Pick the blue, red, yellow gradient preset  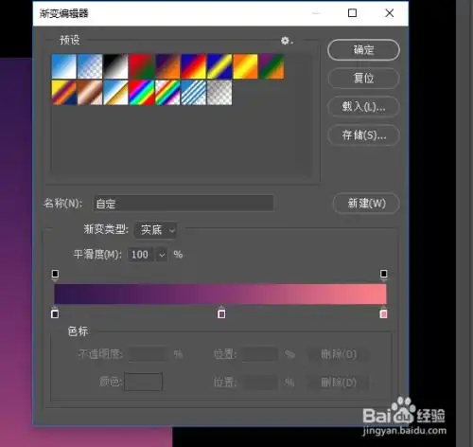coord(193,66)
